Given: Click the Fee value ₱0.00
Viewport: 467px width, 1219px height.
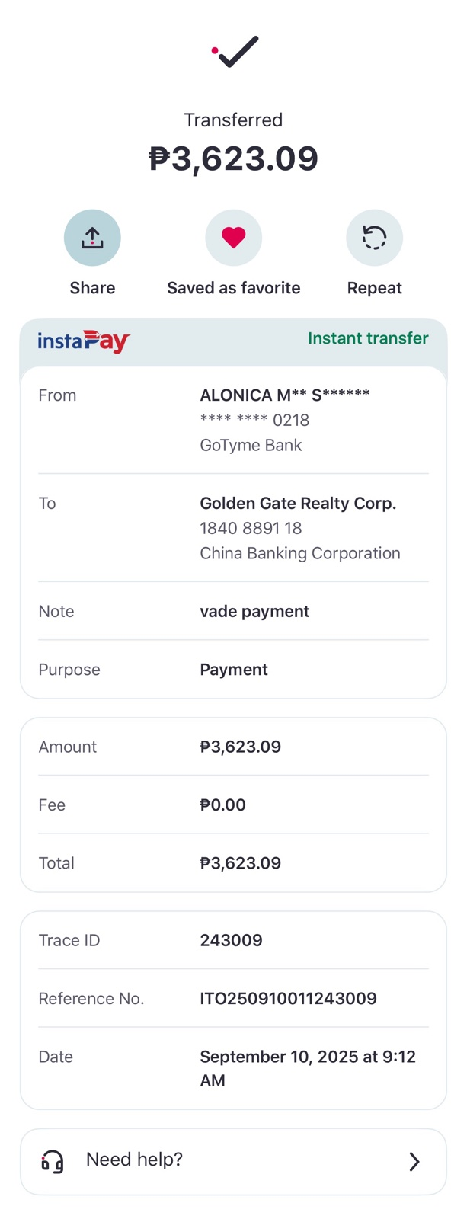Looking at the screenshot, I should pyautogui.click(x=222, y=805).
